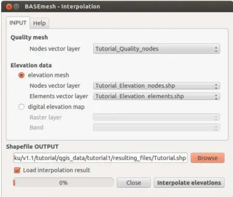233x197 pixels.
Task: Click the 'BASEmesh - Interpolation' window title
Action: coord(62,7)
